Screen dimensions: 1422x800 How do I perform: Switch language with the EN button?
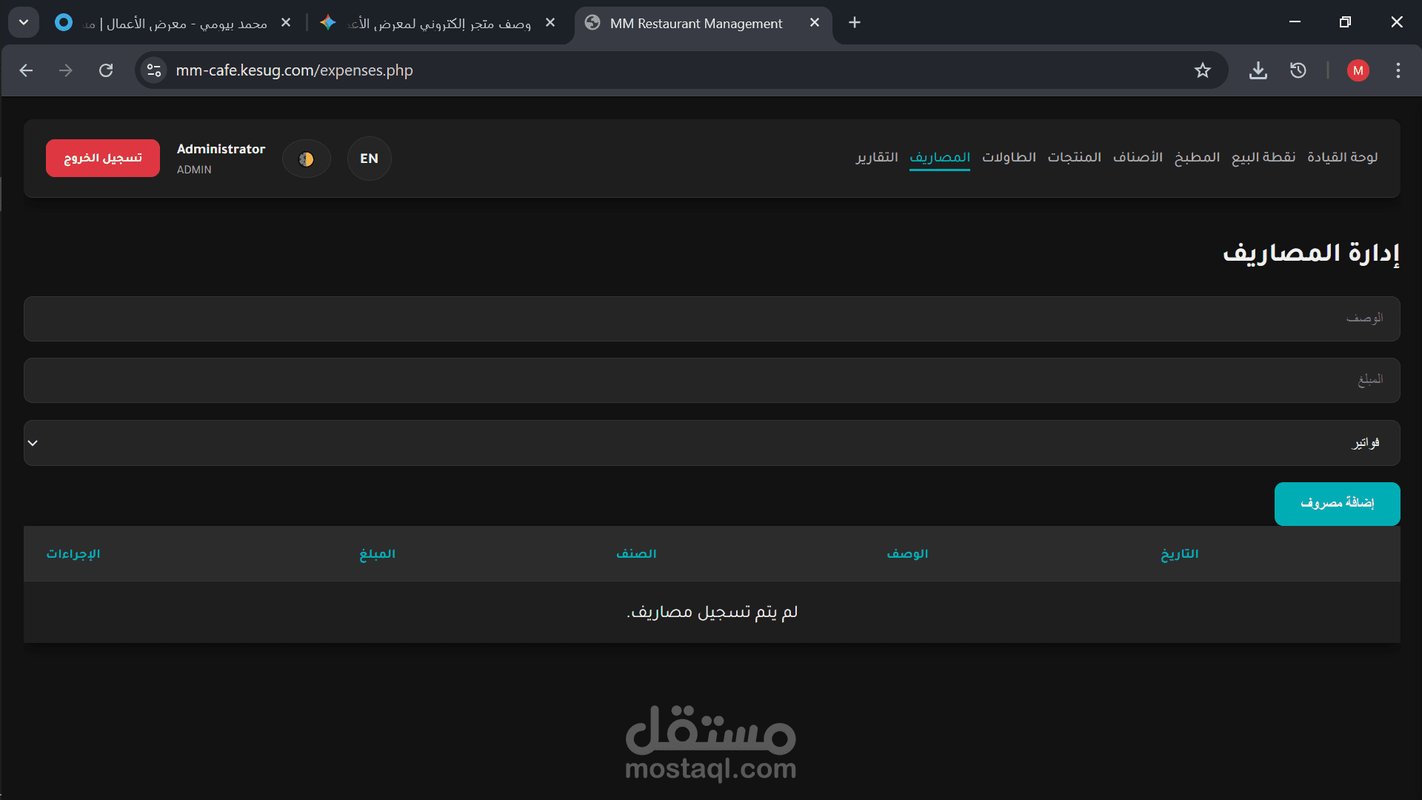tap(369, 159)
